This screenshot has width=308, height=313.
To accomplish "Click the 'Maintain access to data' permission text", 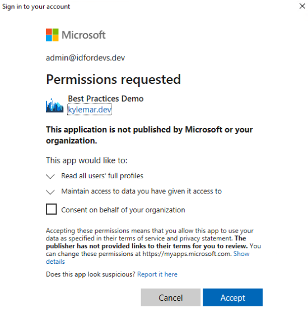I will click(141, 191).
